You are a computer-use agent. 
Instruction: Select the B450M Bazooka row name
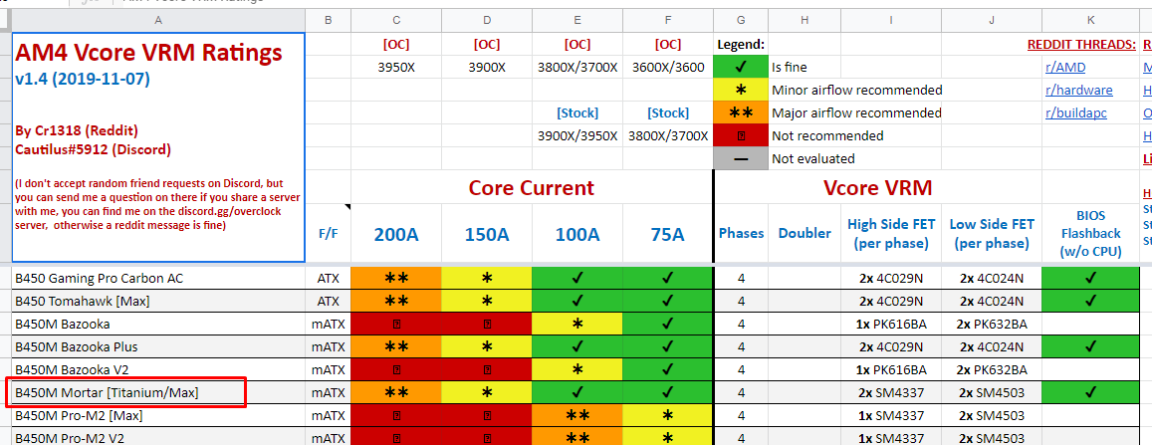(158, 324)
